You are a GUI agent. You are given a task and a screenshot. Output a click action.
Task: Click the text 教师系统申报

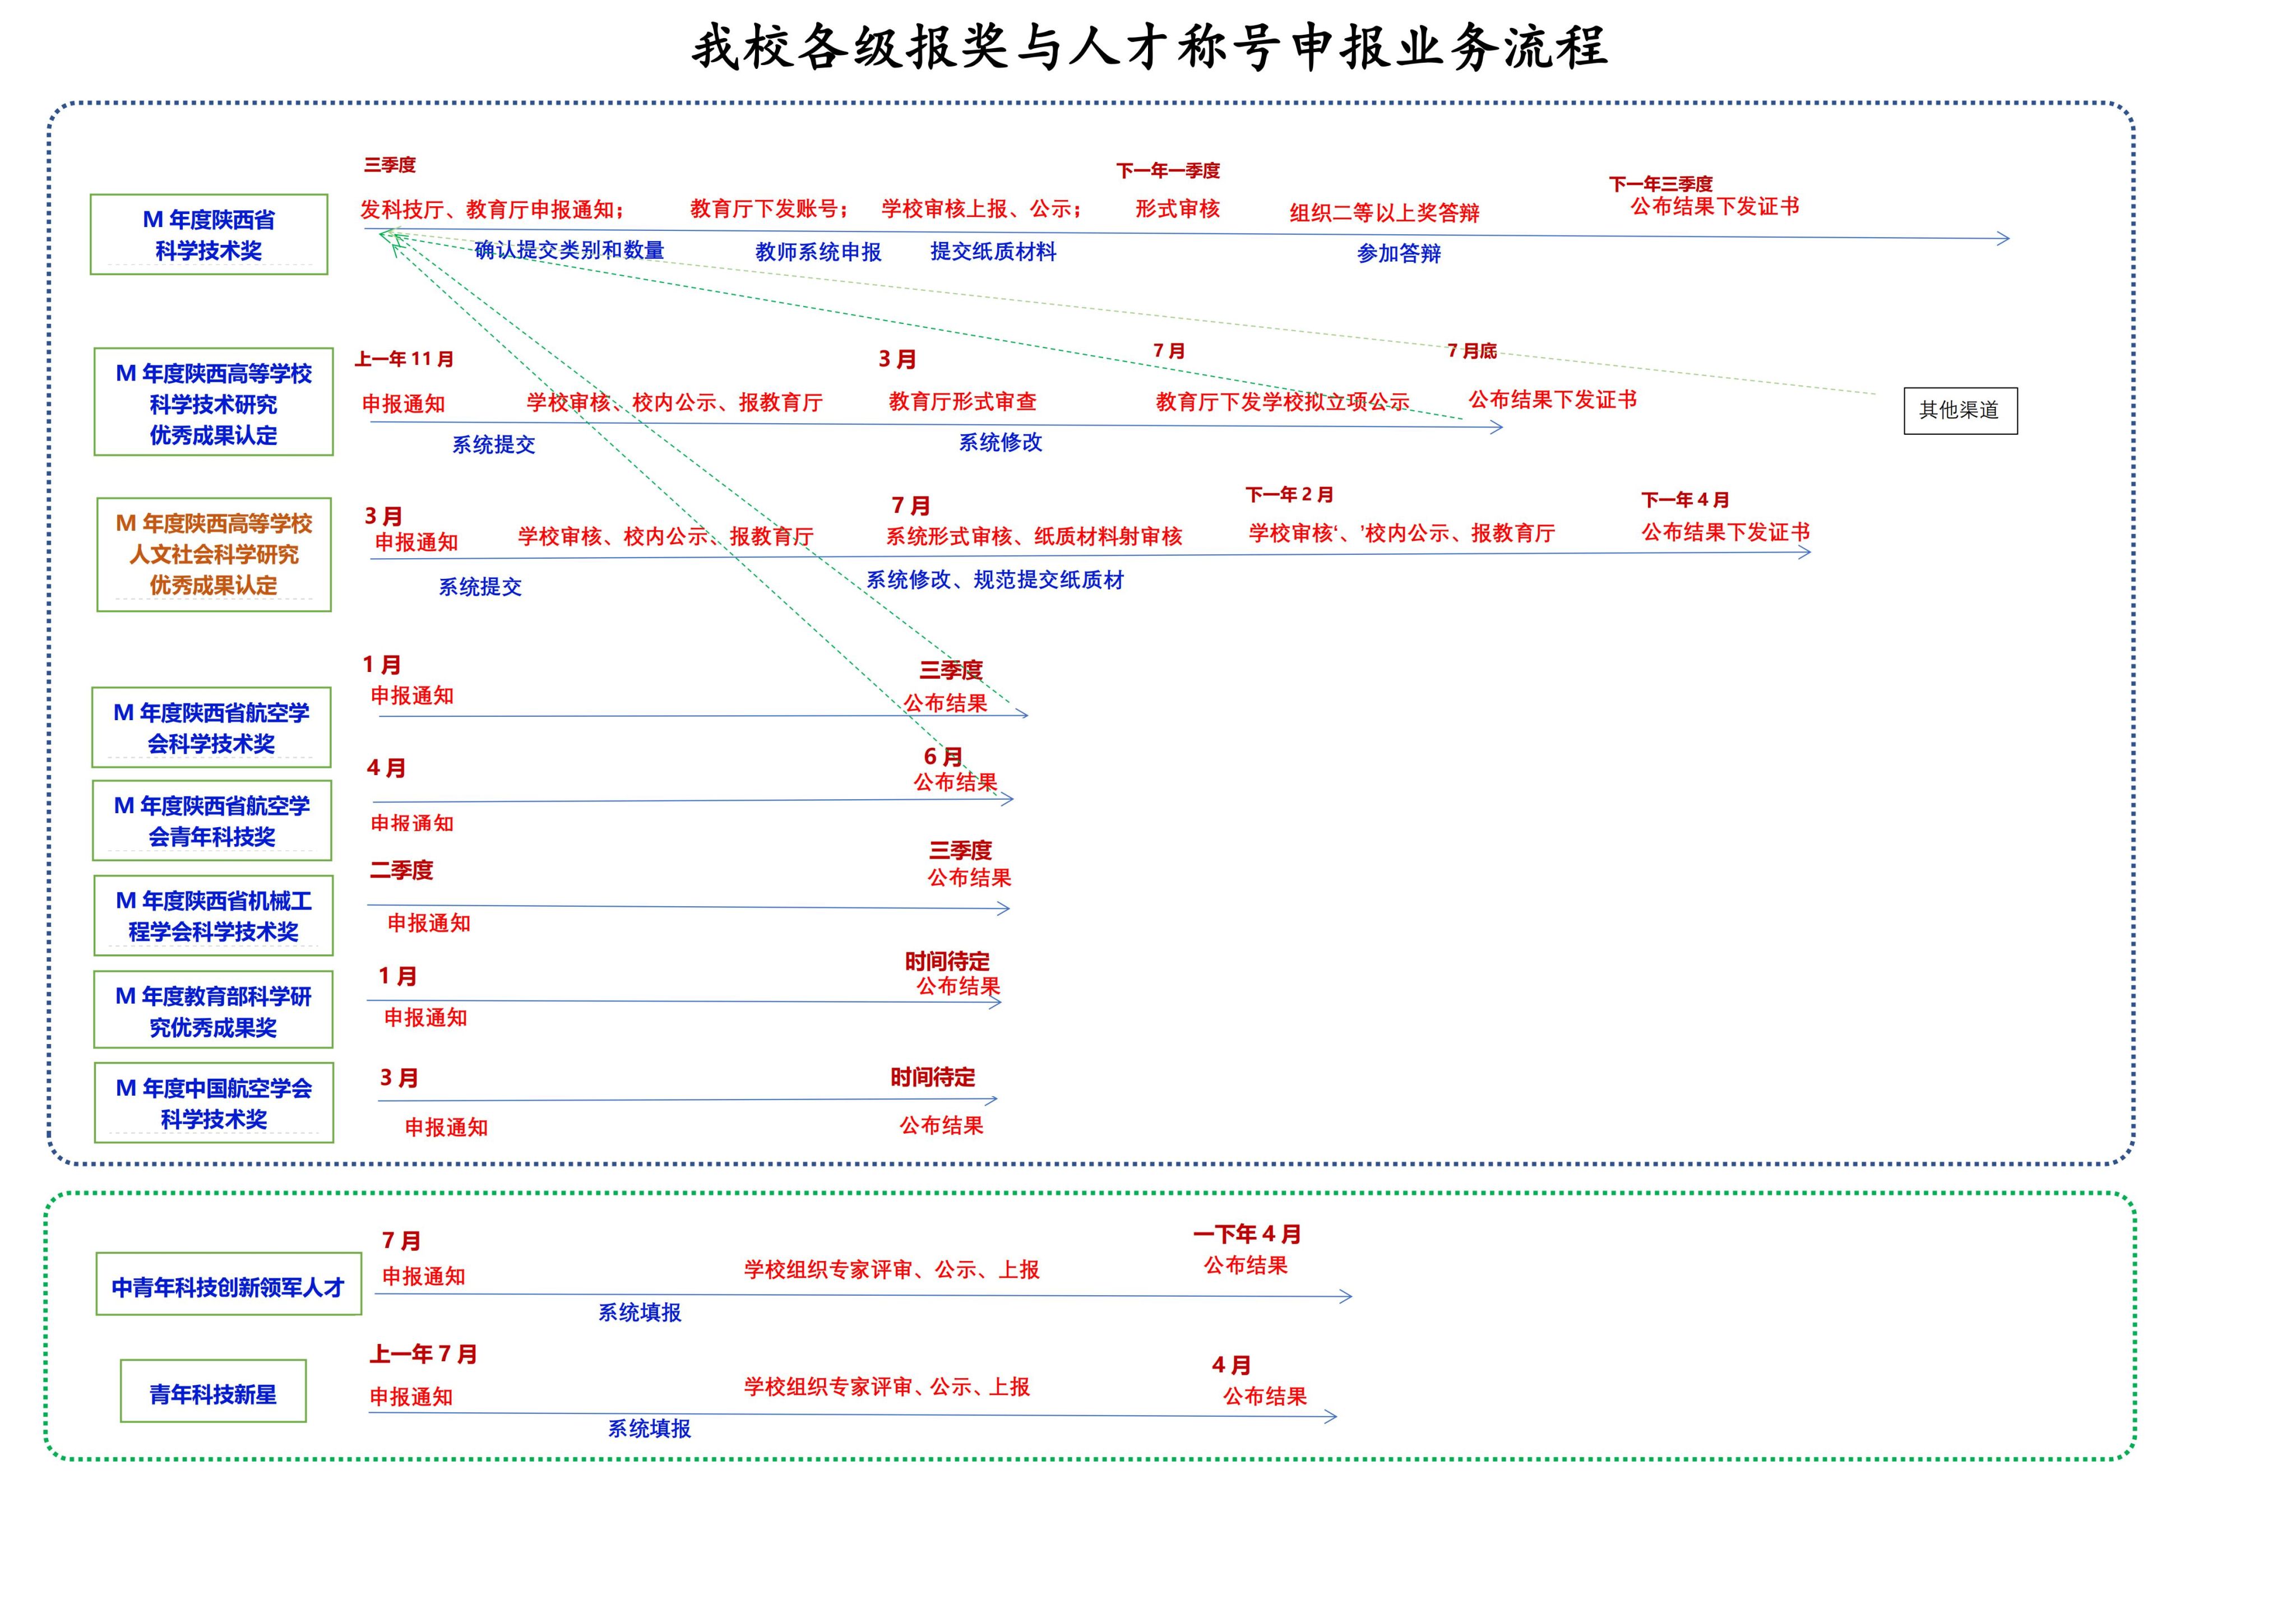(818, 252)
